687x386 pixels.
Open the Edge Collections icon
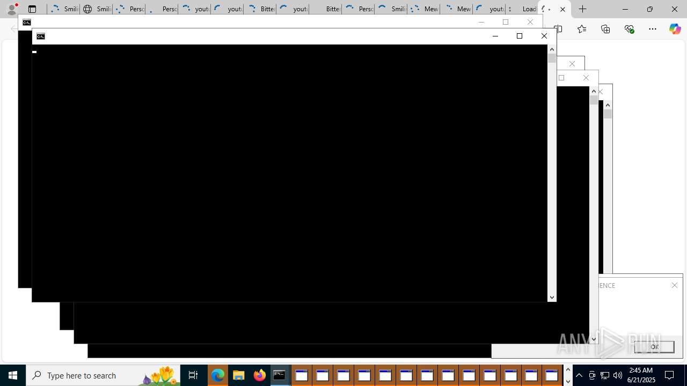(x=605, y=29)
